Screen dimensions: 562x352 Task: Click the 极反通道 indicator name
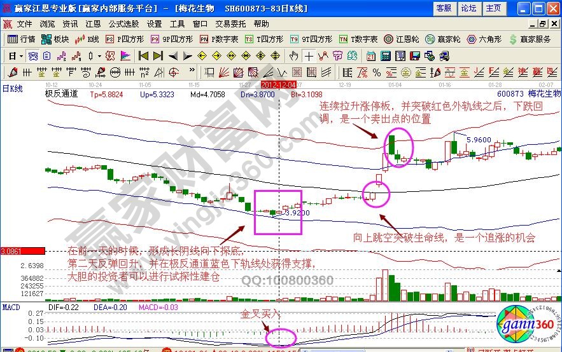pos(61,94)
